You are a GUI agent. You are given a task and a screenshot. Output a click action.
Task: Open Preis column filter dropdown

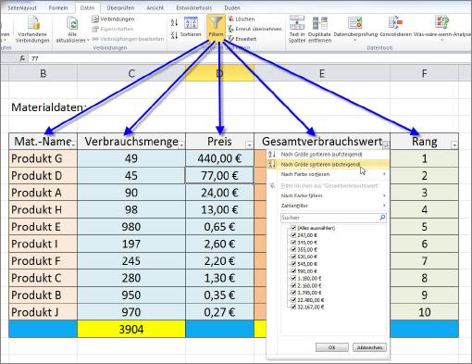[x=249, y=144]
